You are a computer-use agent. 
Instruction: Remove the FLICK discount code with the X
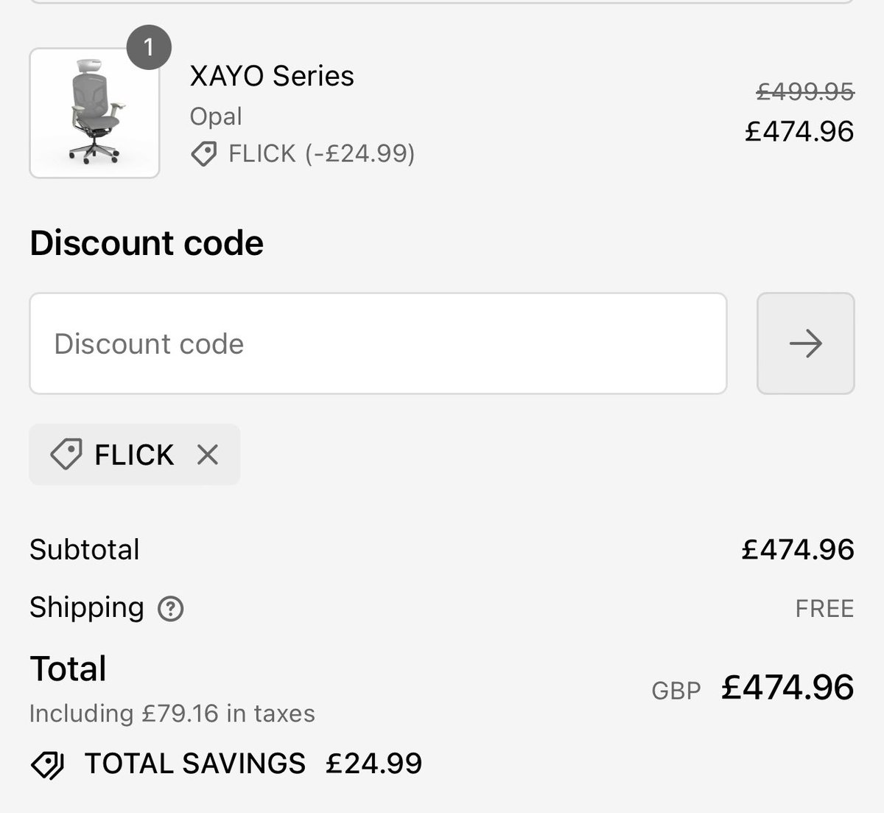[x=208, y=455]
